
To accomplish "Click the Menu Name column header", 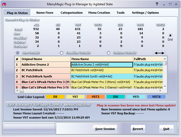I will (x=102, y=59).
